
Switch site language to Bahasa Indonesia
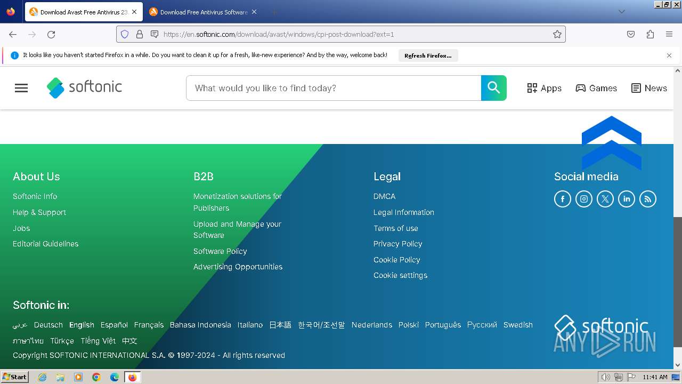200,325
